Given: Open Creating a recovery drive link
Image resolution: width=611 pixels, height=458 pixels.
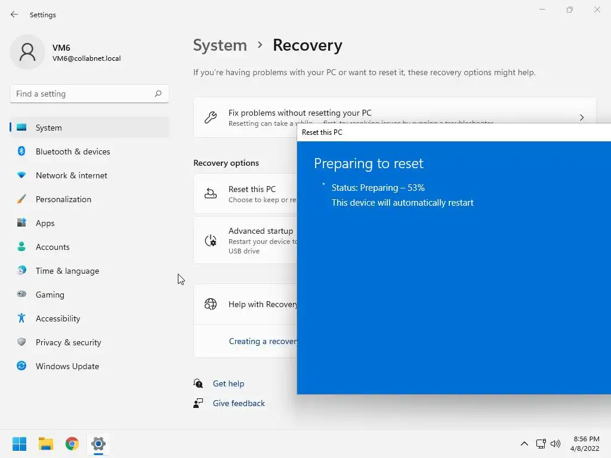Looking at the screenshot, I should tap(263, 341).
